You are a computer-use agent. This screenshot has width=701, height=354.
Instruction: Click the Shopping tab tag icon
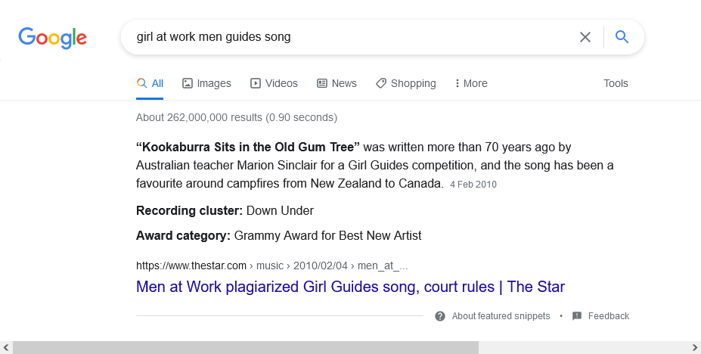click(381, 83)
